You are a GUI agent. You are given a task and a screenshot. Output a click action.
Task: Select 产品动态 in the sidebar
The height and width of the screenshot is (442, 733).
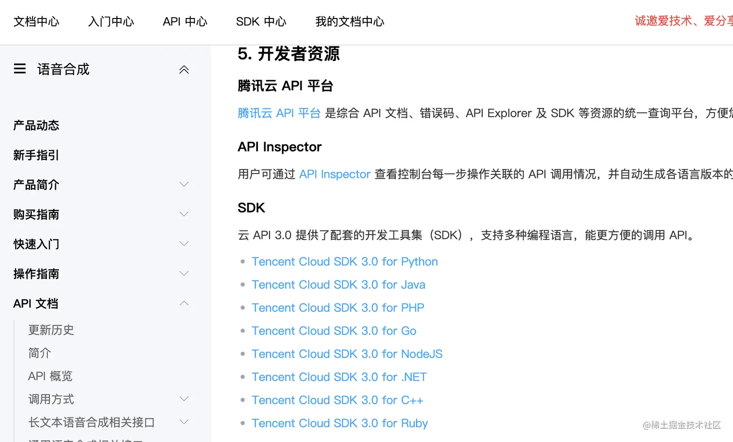click(x=36, y=126)
